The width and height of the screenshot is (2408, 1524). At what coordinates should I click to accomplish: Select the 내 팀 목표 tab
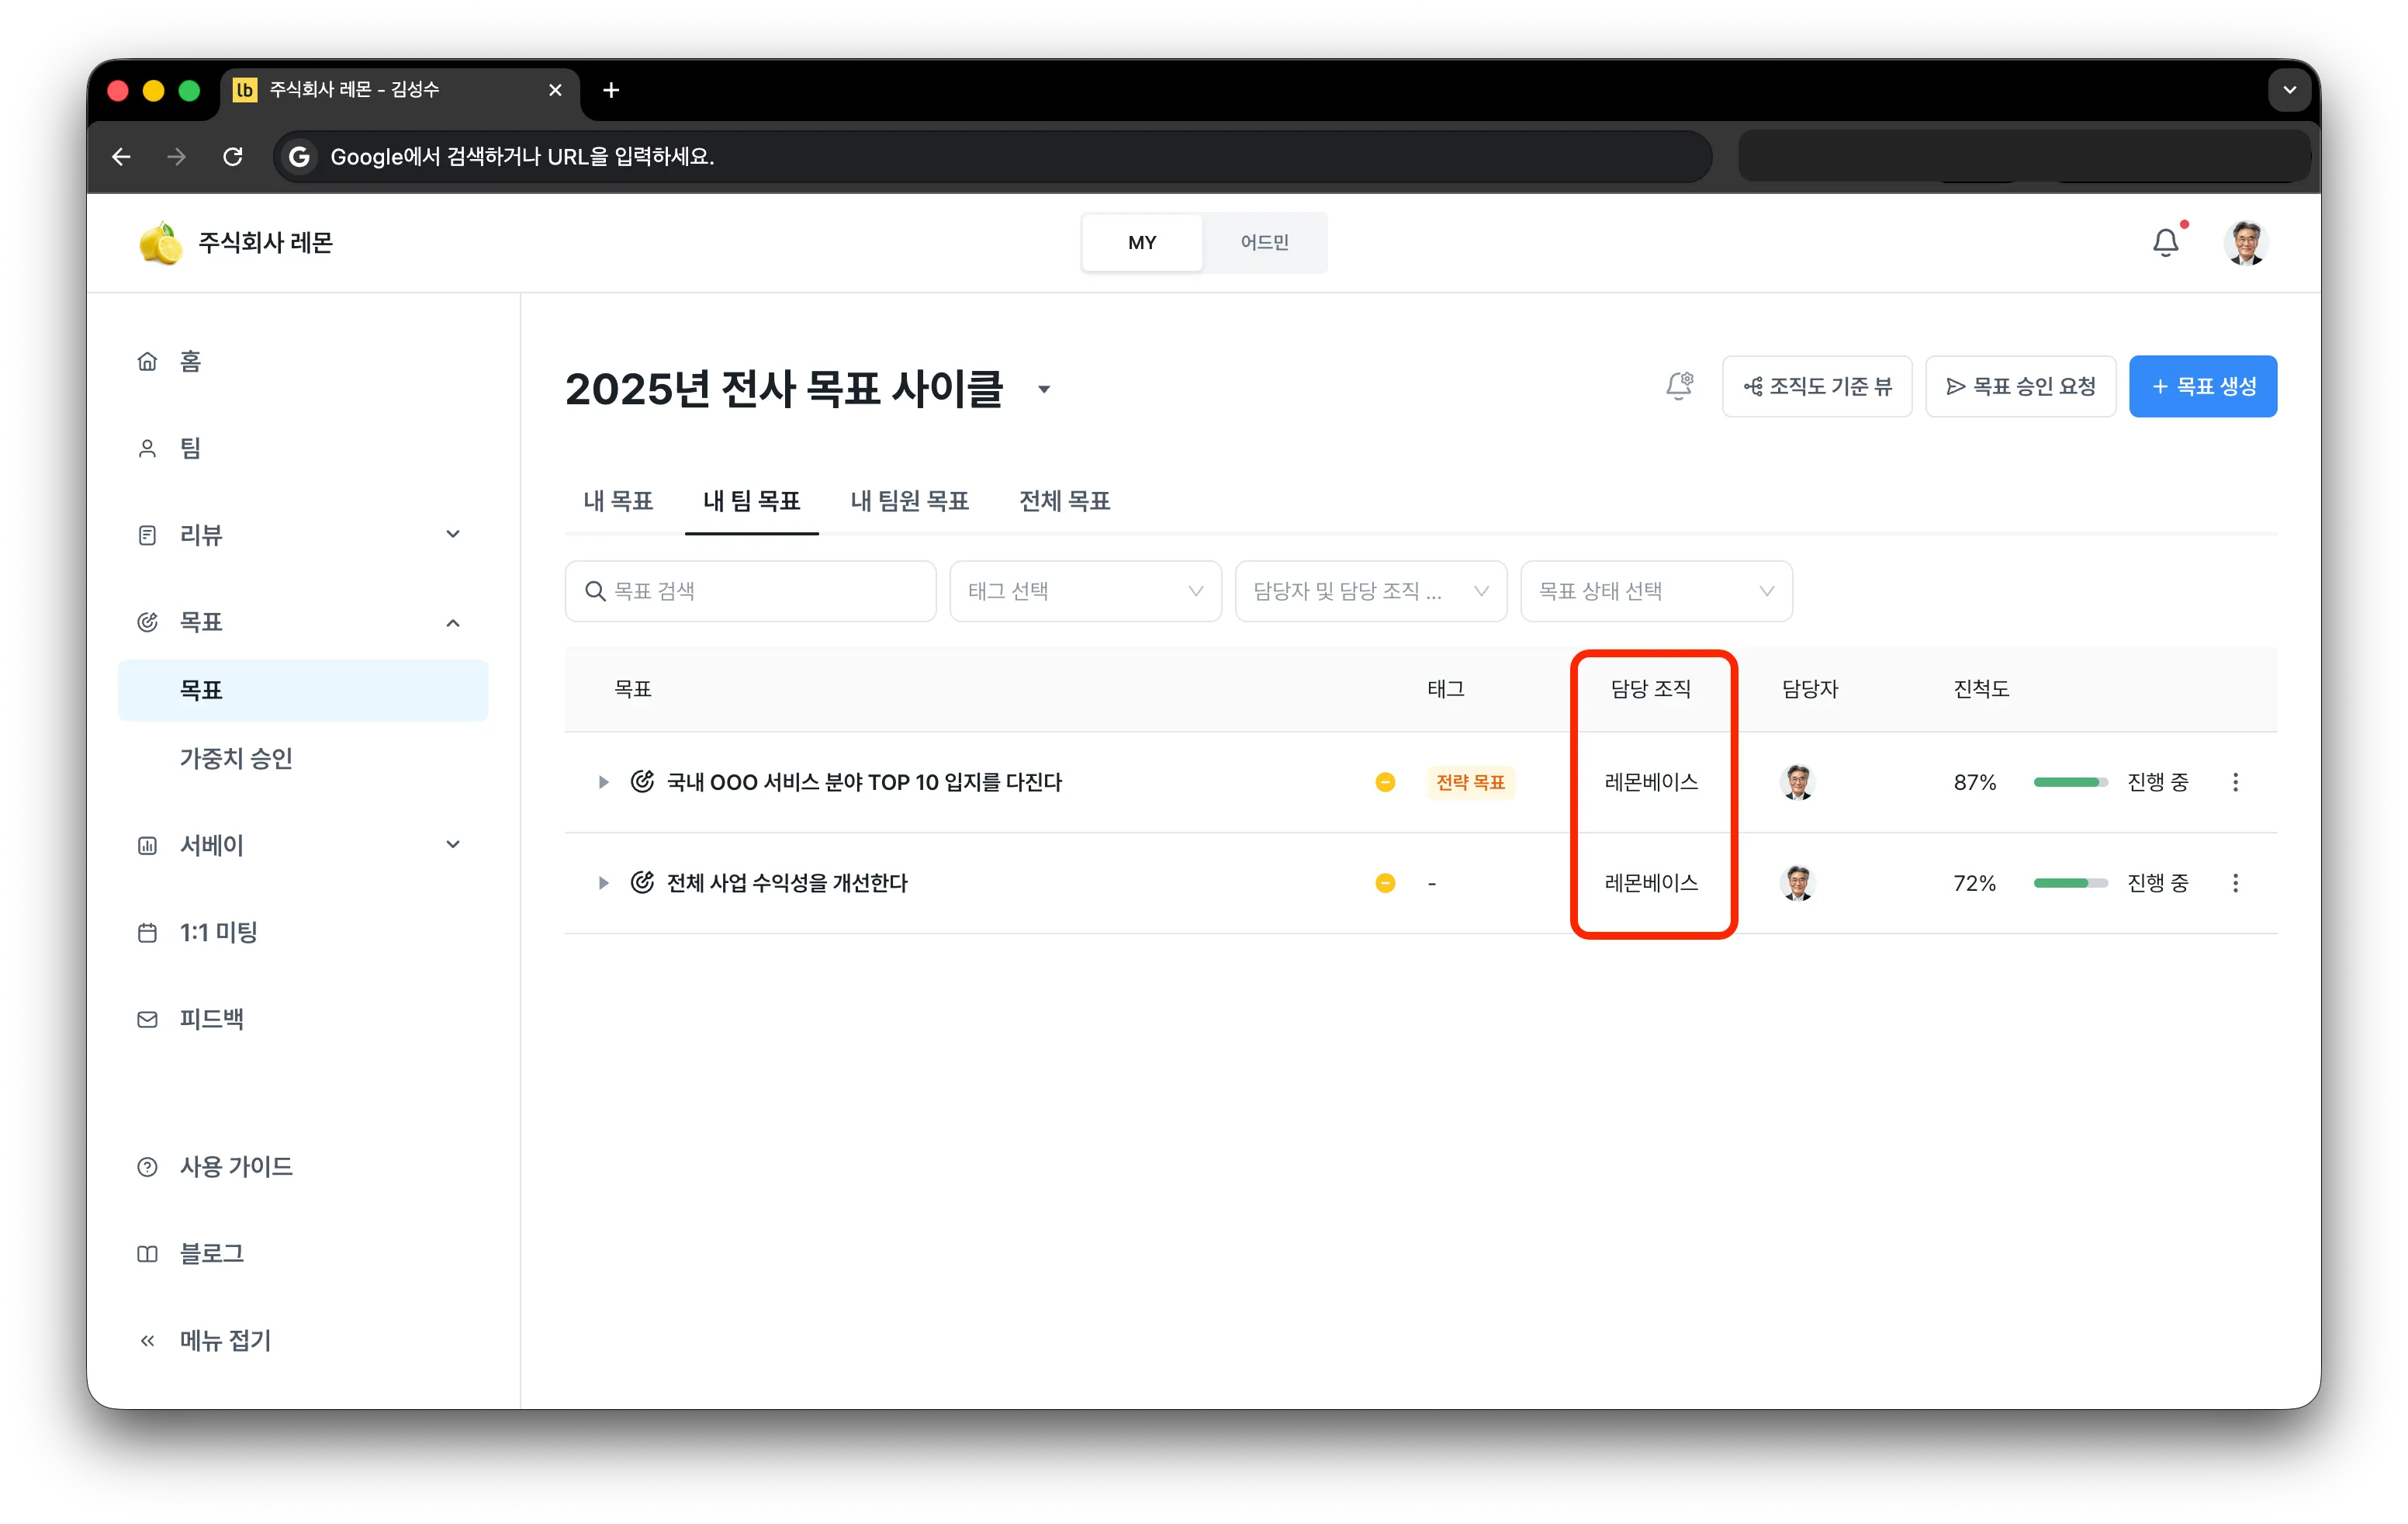[x=752, y=501]
